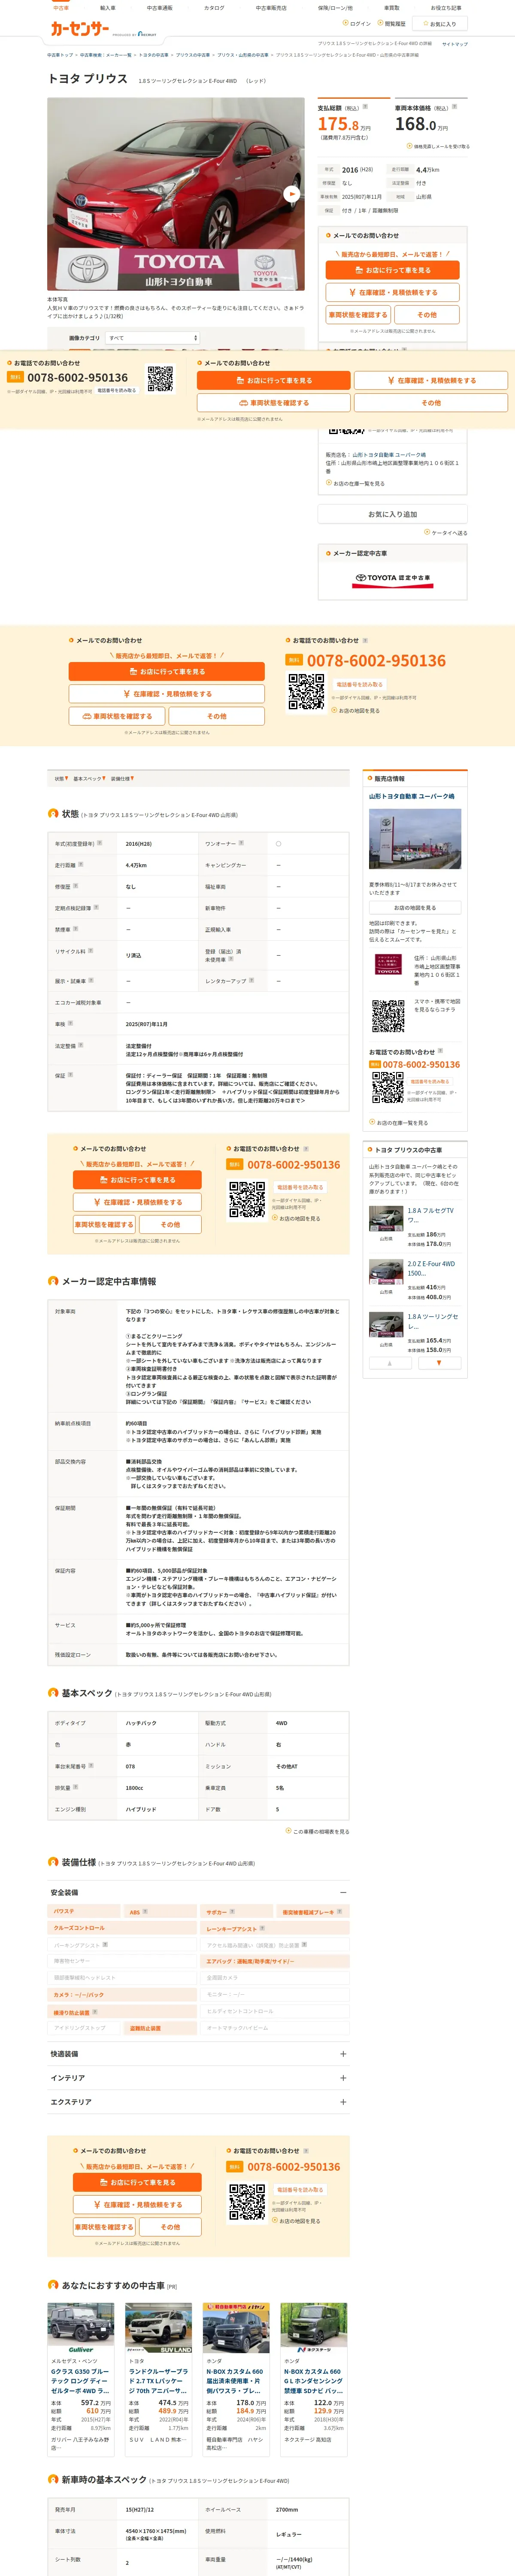Screen dimensions: 515x2576
Task: Open the サイトマップ link
Action: pos(454,44)
